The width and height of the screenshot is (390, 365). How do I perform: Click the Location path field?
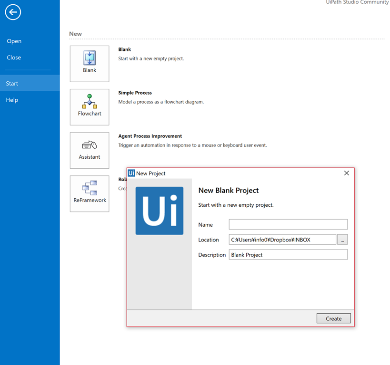coord(282,240)
